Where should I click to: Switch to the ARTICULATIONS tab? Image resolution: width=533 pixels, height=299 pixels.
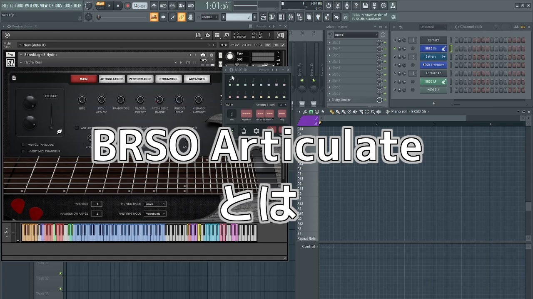coord(112,79)
